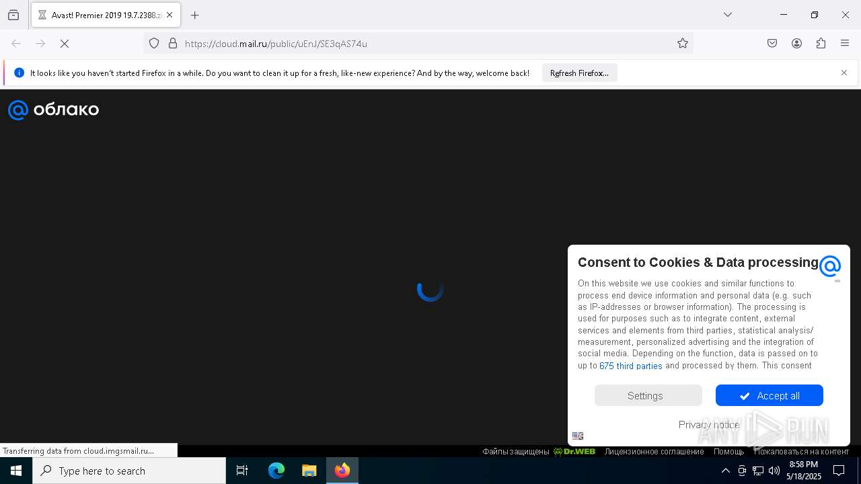Open the Action Center notifications icon
Viewport: 861px width, 484px height.
[x=839, y=471]
